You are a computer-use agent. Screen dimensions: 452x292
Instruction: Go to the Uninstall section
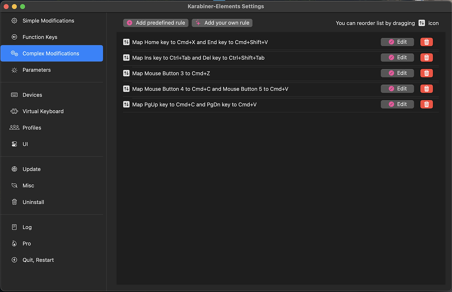coord(52,202)
